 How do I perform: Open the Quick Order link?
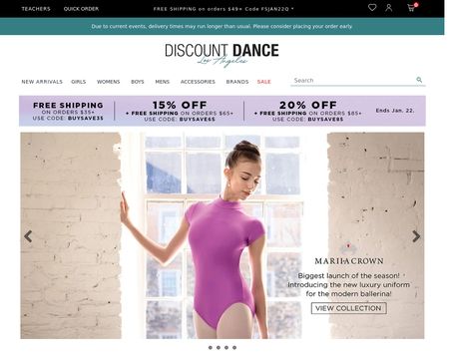(x=81, y=9)
